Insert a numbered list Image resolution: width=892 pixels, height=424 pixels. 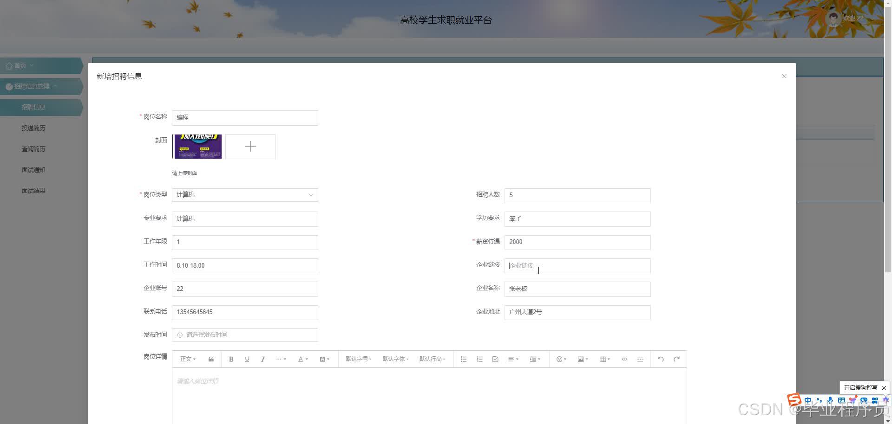479,359
